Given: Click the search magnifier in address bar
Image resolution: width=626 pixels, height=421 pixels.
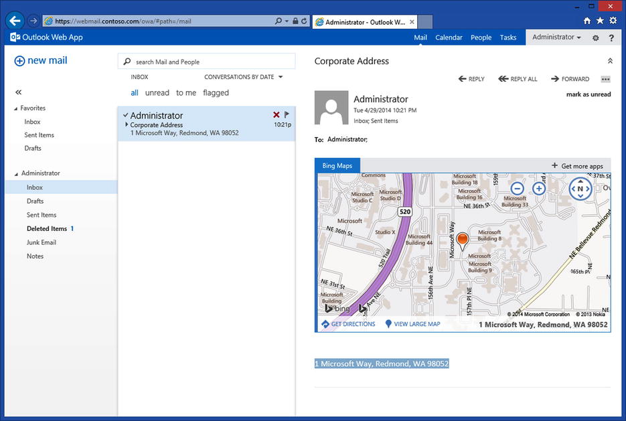Looking at the screenshot, I should [279, 21].
